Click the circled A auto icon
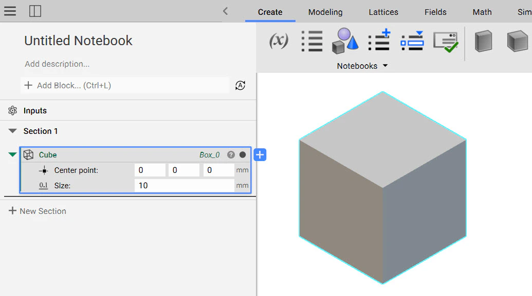This screenshot has width=532, height=296. [x=240, y=85]
